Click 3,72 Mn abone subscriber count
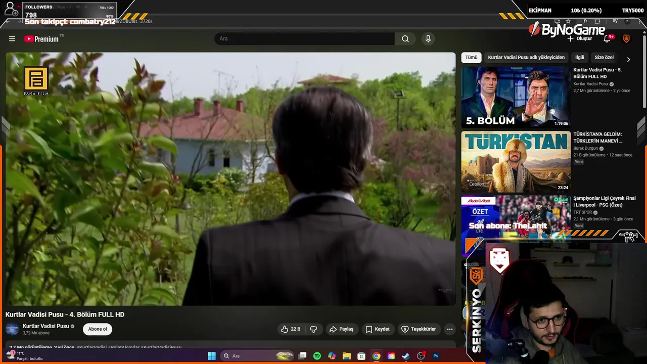 [36, 333]
